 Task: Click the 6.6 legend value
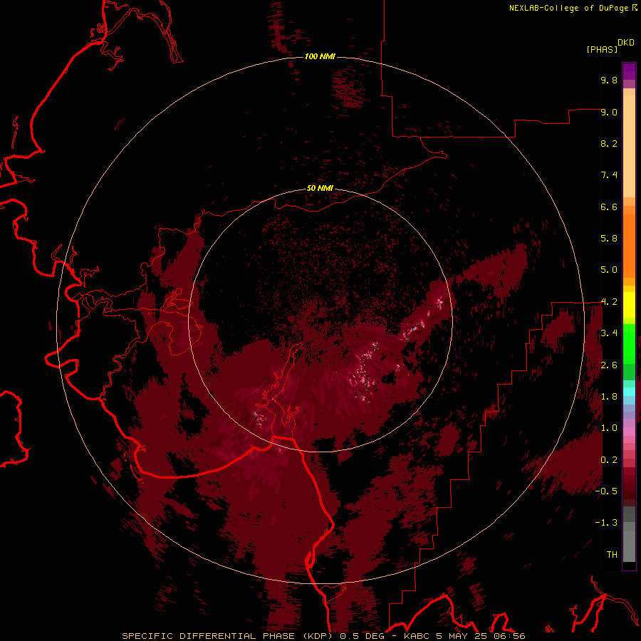pos(609,207)
